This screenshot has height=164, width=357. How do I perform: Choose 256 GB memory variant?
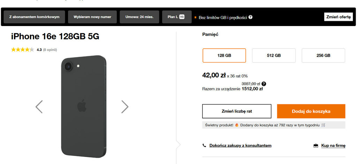[323, 55]
